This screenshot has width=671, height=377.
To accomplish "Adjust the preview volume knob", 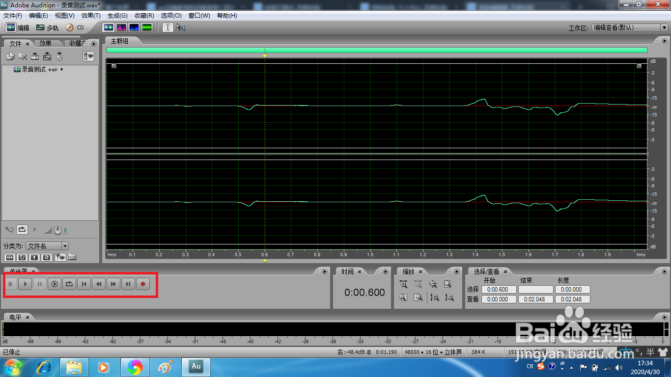I will (57, 230).
